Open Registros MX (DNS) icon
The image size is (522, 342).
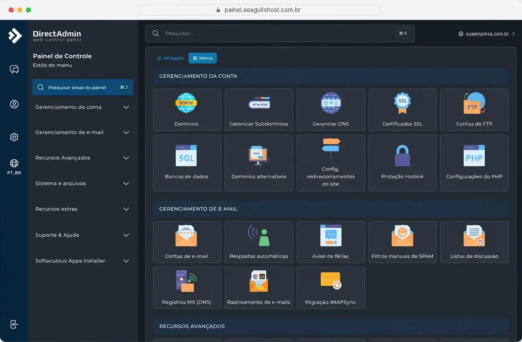(x=186, y=281)
